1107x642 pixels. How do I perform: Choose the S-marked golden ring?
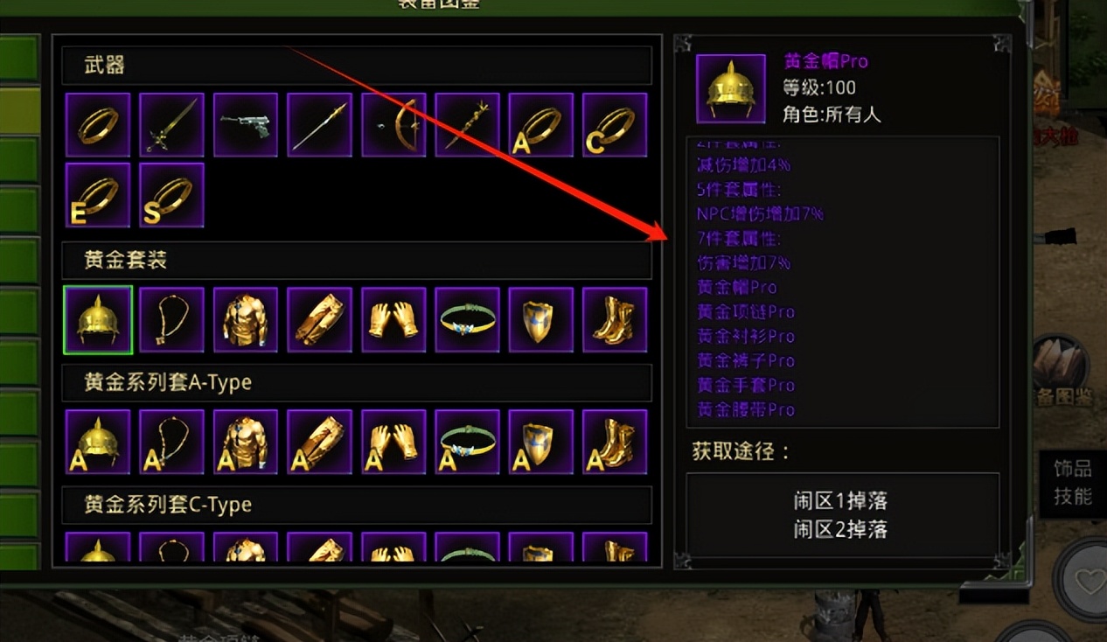[x=171, y=195]
